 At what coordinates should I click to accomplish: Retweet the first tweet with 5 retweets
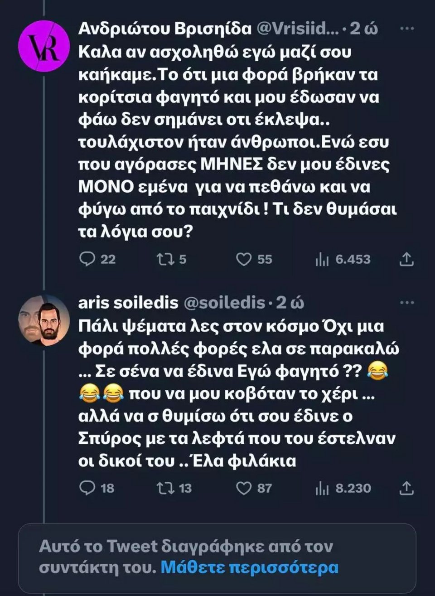[163, 259]
